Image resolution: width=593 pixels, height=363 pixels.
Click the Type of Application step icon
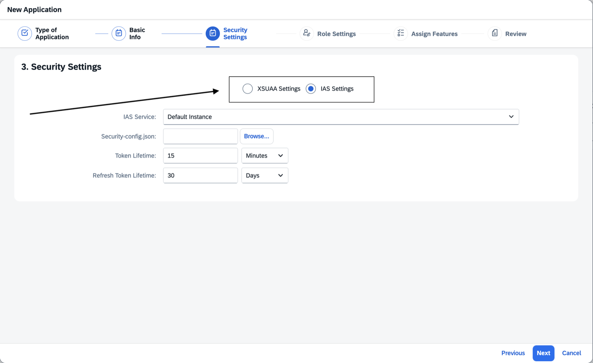click(x=25, y=33)
